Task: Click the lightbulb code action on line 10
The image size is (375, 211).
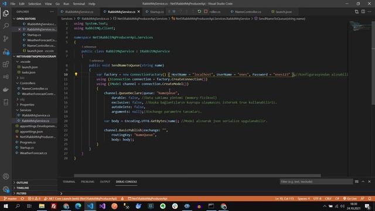Action: [x=76, y=74]
